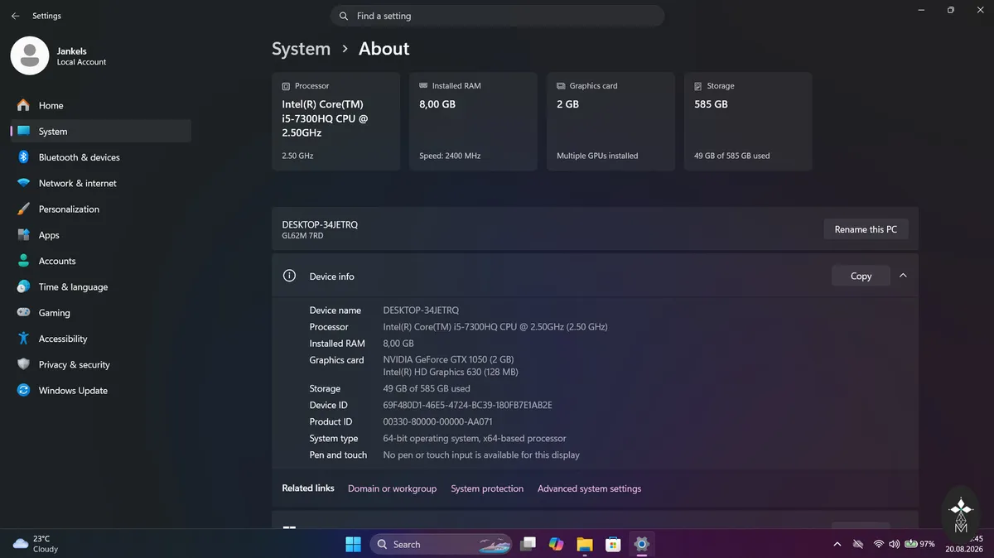Focus the Find a setting search box
994x558 pixels.
pos(498,16)
